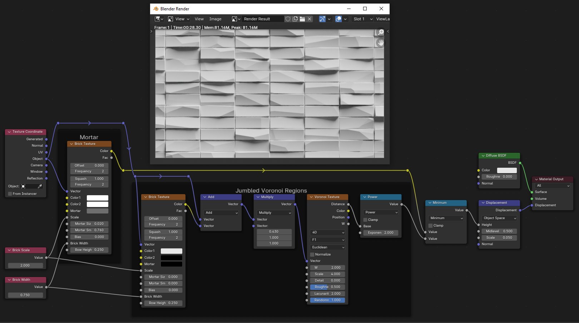Click the gray Mortar swatch in Mortar Brick Texture
Image resolution: width=579 pixels, height=323 pixels.
[98, 211]
